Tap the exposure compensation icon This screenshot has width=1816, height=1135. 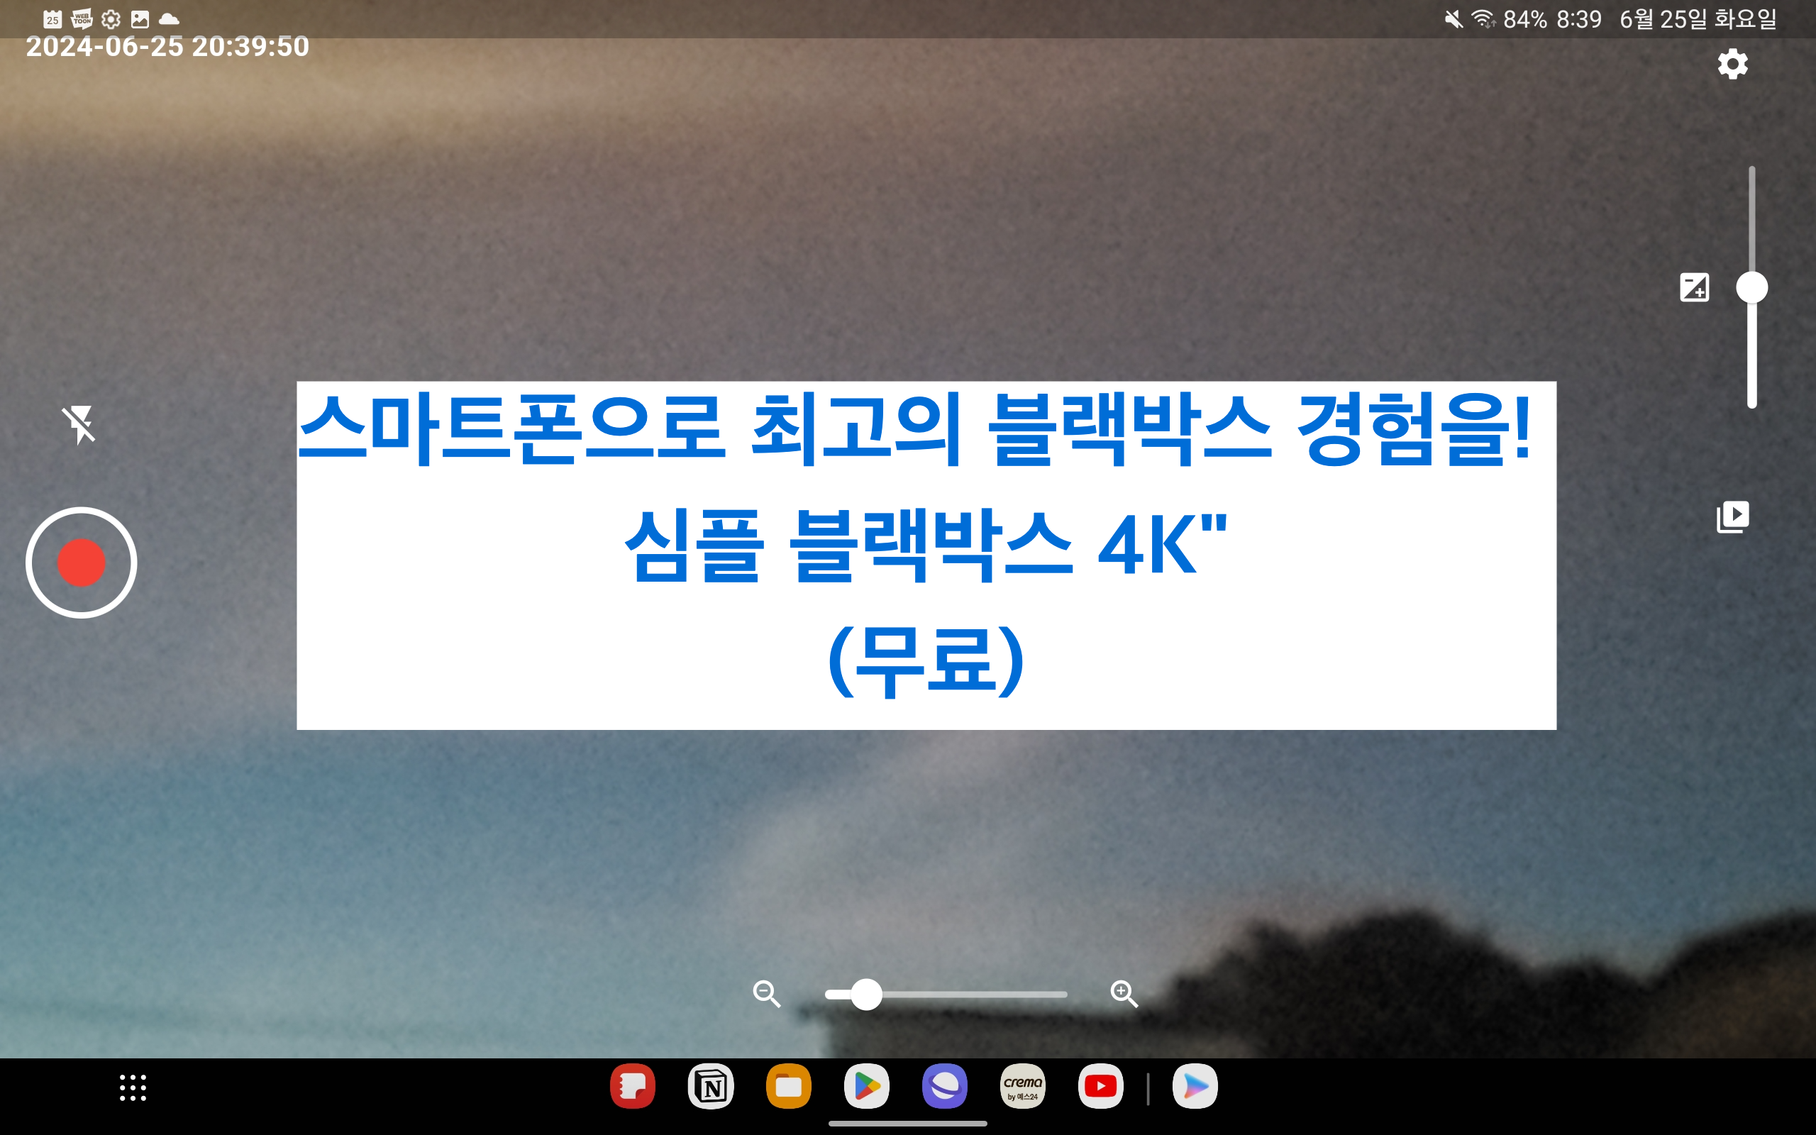coord(1694,287)
